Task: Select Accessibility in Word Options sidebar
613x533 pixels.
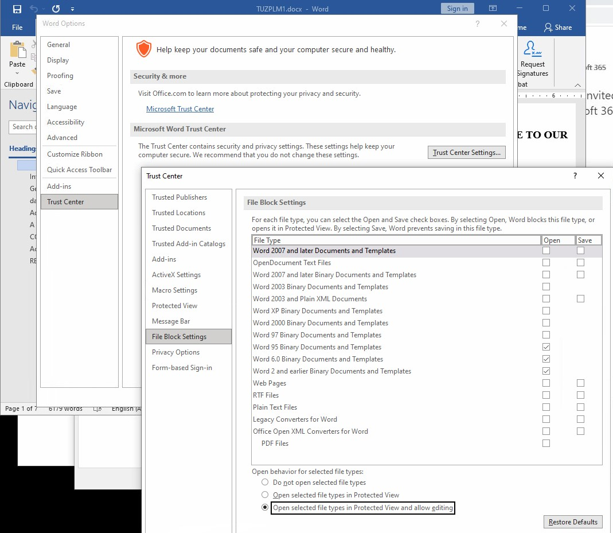Action: 79,122
